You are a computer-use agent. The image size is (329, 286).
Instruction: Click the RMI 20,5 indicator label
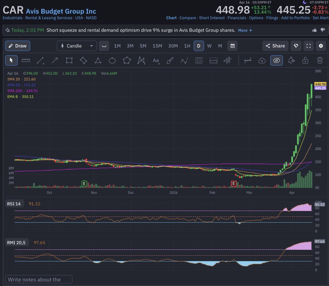(x=16, y=242)
